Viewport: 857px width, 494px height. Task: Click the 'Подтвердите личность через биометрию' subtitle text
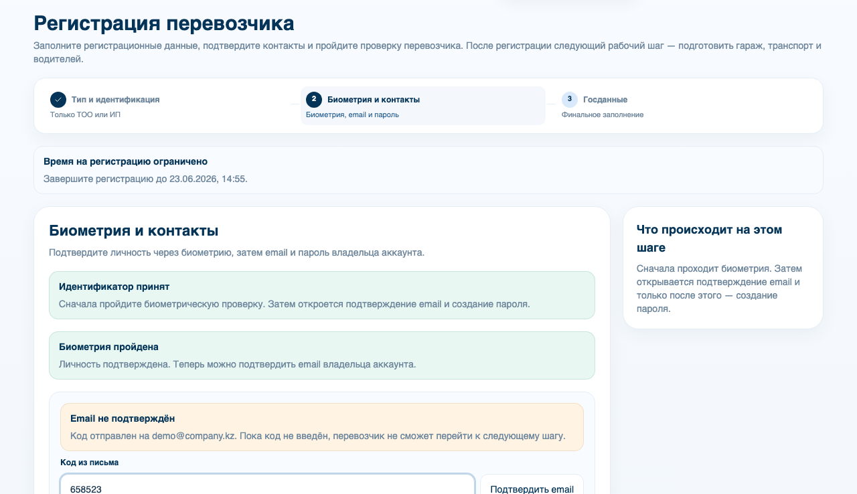[x=236, y=252]
